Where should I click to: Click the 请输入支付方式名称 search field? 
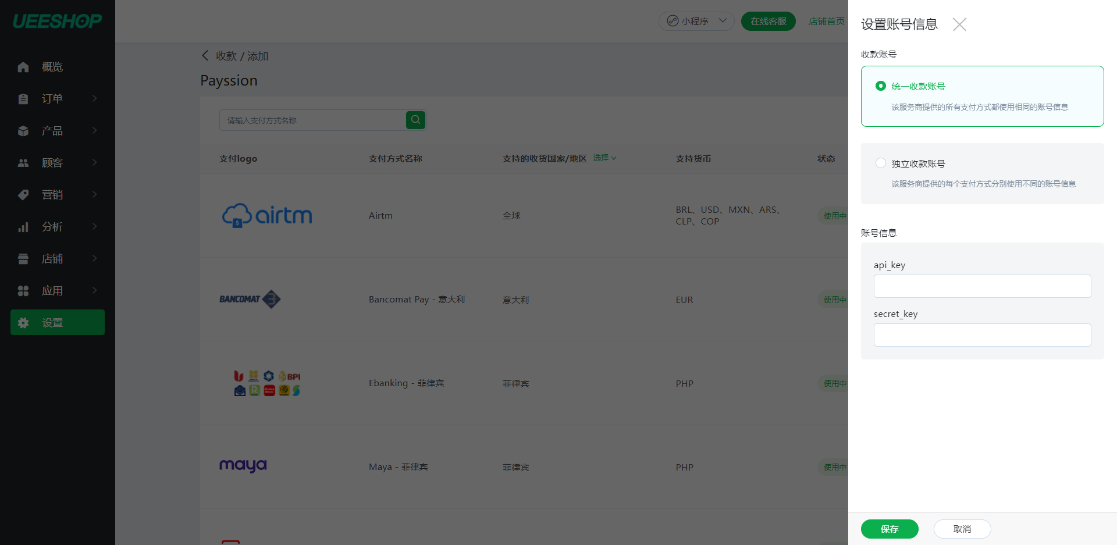click(x=313, y=120)
